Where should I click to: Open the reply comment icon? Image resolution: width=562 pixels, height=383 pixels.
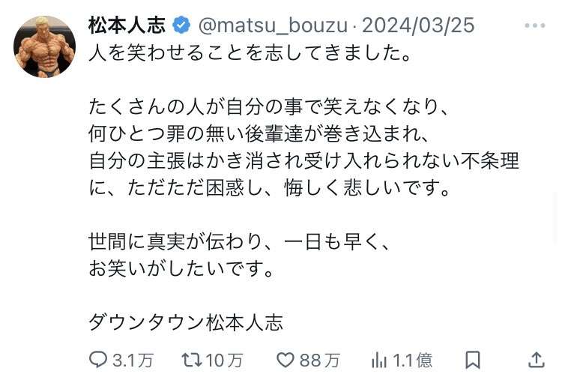tap(97, 360)
